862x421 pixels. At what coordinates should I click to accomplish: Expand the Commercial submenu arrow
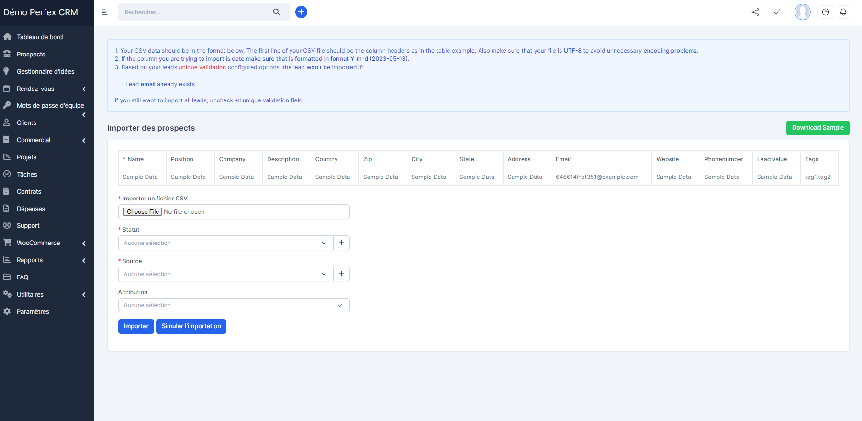tap(84, 141)
